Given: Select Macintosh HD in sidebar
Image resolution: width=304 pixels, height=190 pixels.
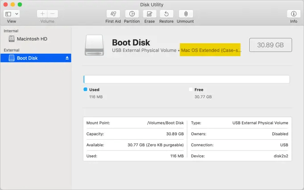Looking at the screenshot, I should [32, 39].
